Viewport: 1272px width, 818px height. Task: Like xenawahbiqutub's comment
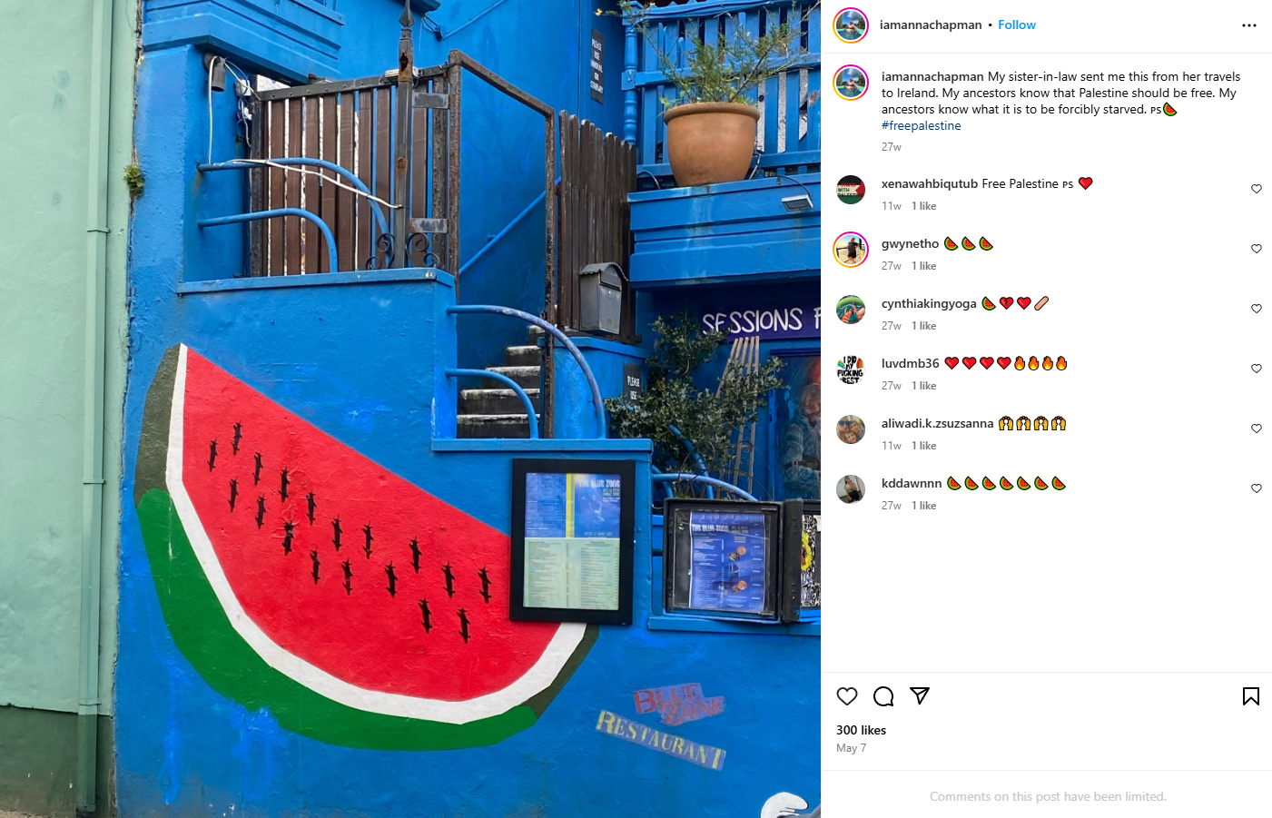[x=1257, y=189]
